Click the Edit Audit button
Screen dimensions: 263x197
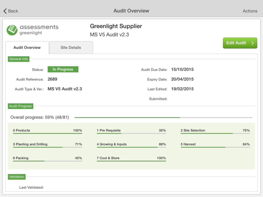tap(240, 43)
